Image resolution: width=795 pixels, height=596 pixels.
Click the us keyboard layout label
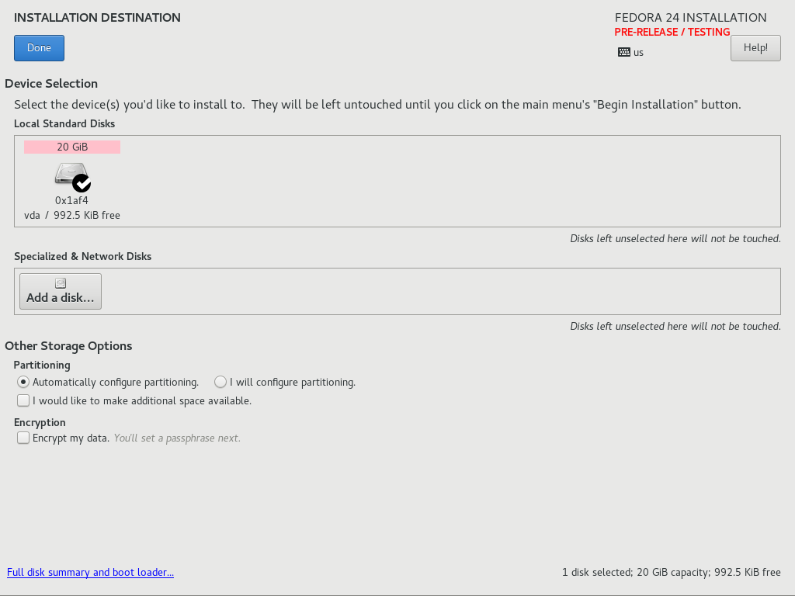[638, 53]
